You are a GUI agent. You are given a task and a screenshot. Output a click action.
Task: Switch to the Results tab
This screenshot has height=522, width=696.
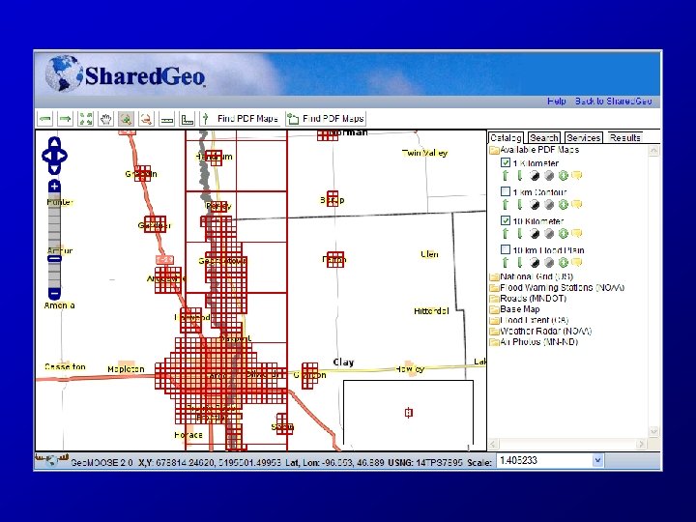tap(624, 137)
